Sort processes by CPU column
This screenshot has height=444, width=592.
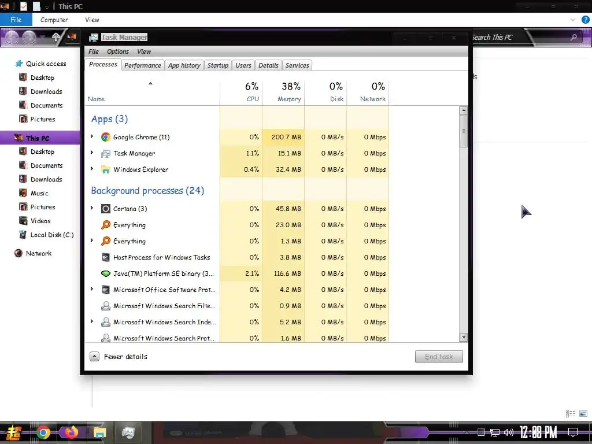[241, 92]
